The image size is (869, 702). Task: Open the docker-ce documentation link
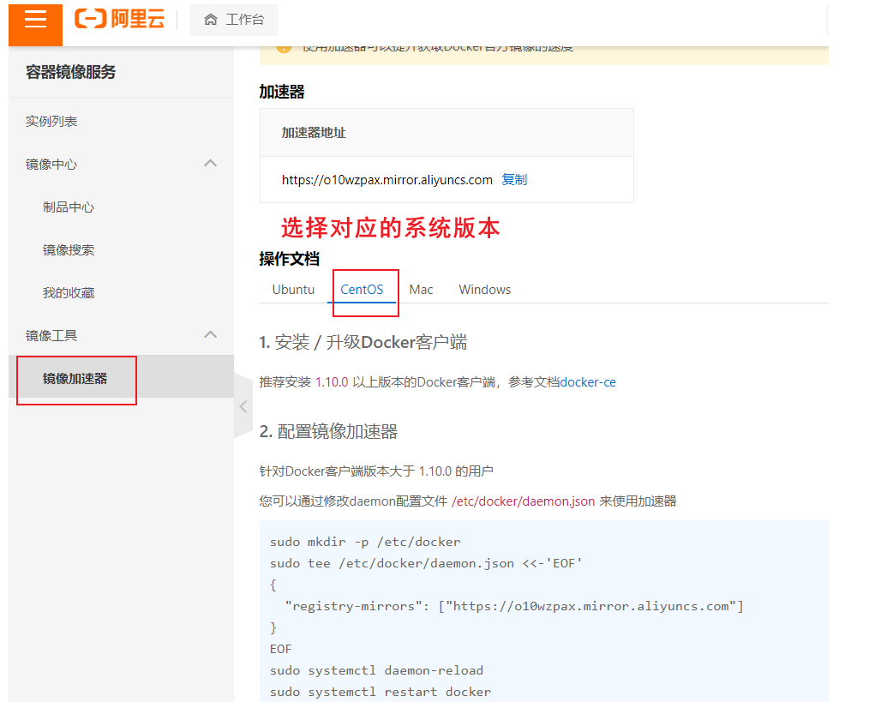click(588, 382)
